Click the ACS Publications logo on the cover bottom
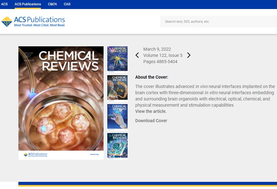 35,154
